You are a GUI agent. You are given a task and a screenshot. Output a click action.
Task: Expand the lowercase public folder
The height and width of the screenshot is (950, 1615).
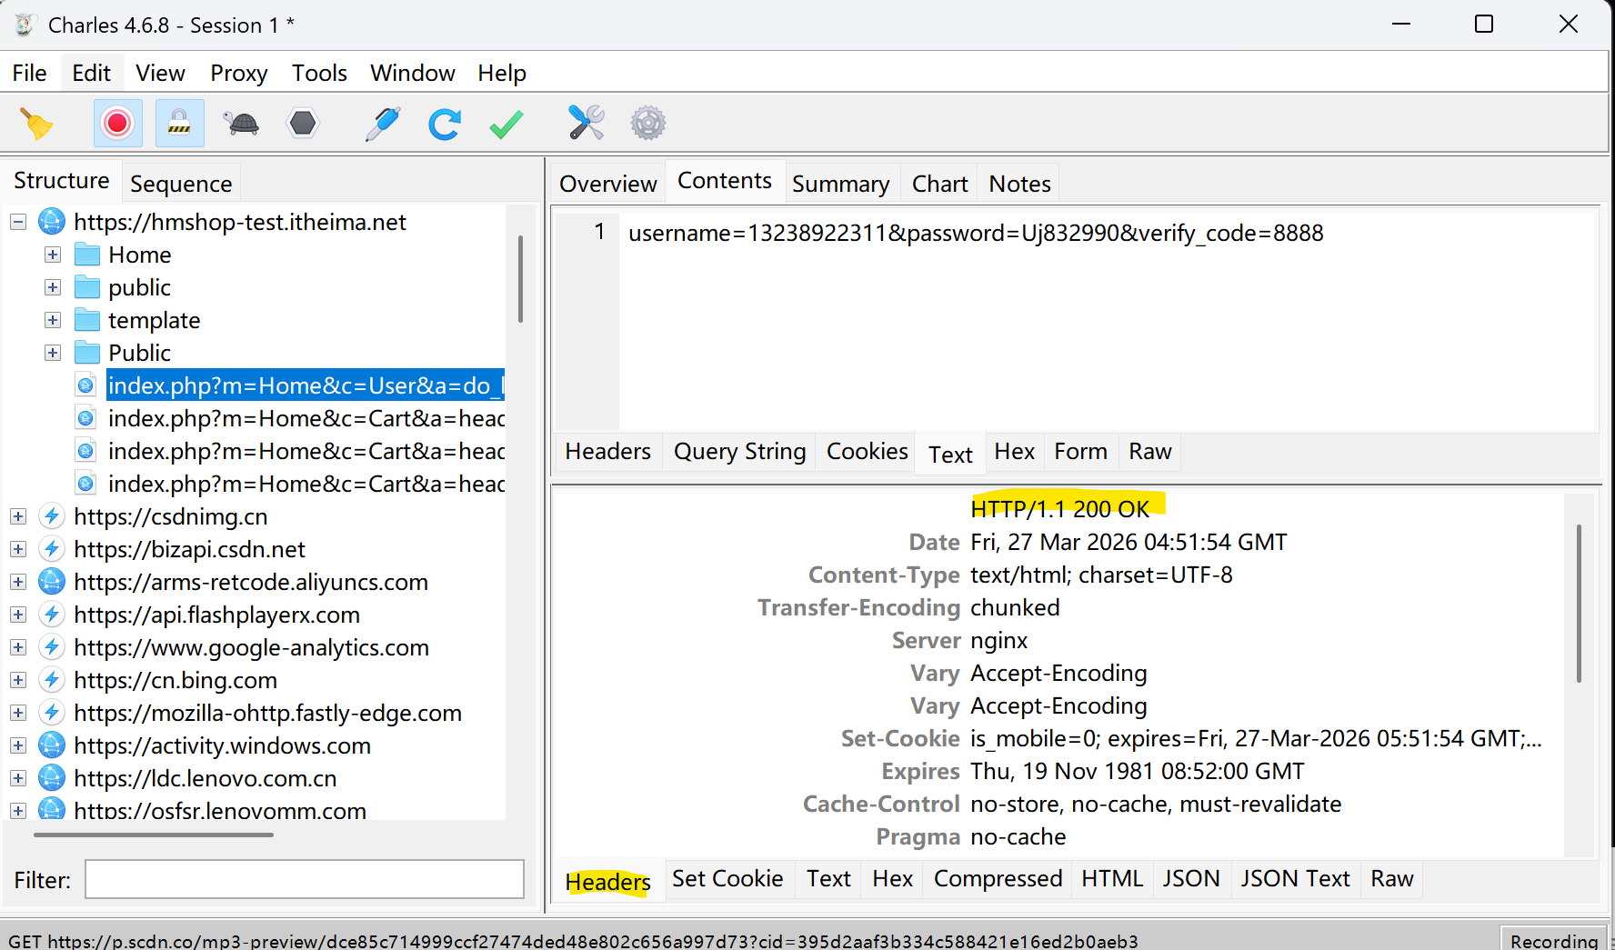(x=53, y=287)
